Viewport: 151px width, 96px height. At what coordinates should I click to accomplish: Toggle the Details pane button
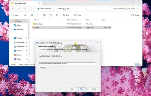[135, 15]
